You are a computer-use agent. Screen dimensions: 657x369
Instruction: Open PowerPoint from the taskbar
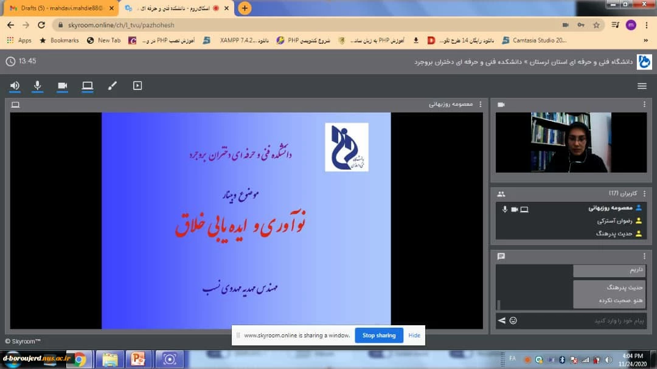pos(138,359)
